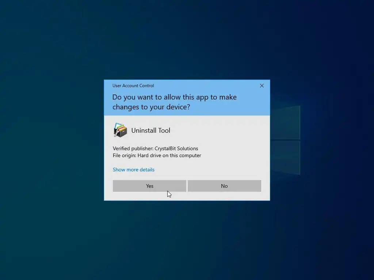This screenshot has height=280, width=374.
Task: Click Yes to allow Uninstall Tool
Action: pos(149,186)
